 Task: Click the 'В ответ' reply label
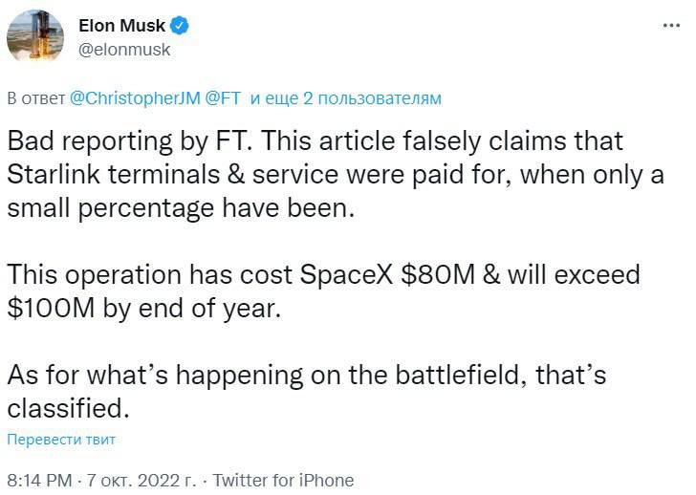(34, 98)
